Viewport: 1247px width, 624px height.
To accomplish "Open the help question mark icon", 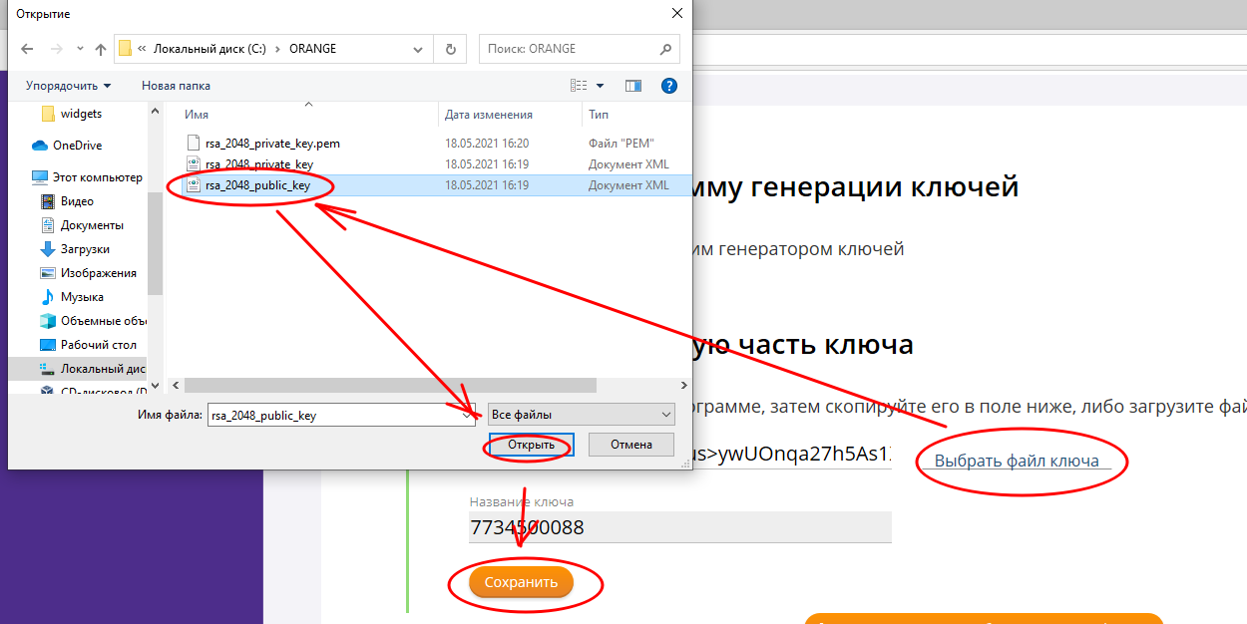I will click(x=669, y=86).
